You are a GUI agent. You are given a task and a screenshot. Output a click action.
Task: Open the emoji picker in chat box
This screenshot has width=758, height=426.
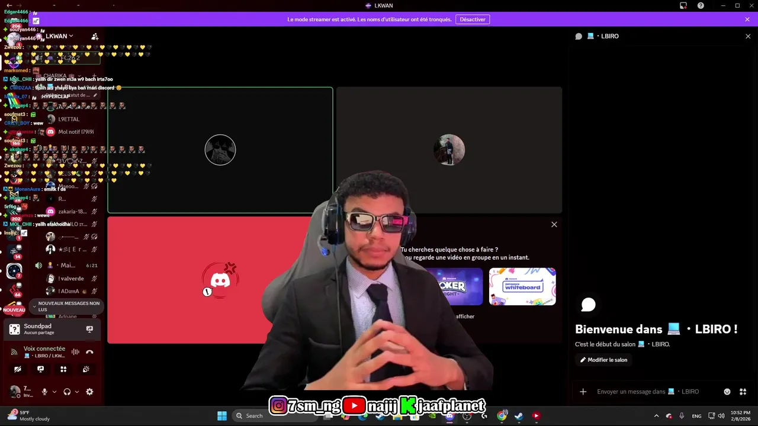727,392
